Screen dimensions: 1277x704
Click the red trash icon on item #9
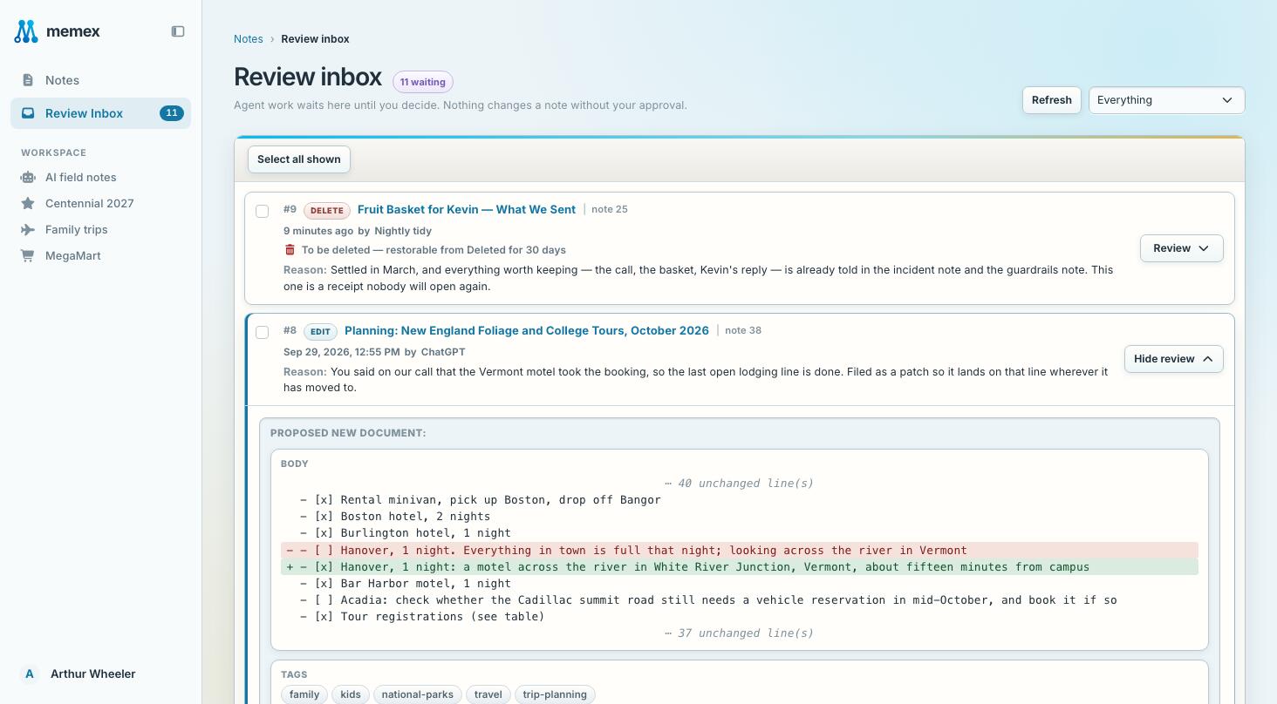pos(290,250)
